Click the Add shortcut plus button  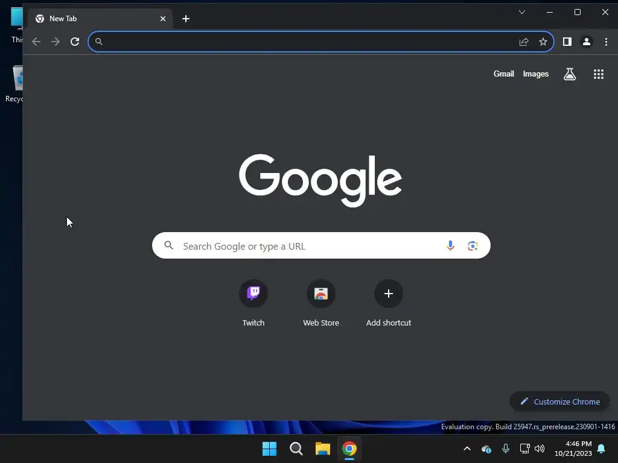pos(389,294)
